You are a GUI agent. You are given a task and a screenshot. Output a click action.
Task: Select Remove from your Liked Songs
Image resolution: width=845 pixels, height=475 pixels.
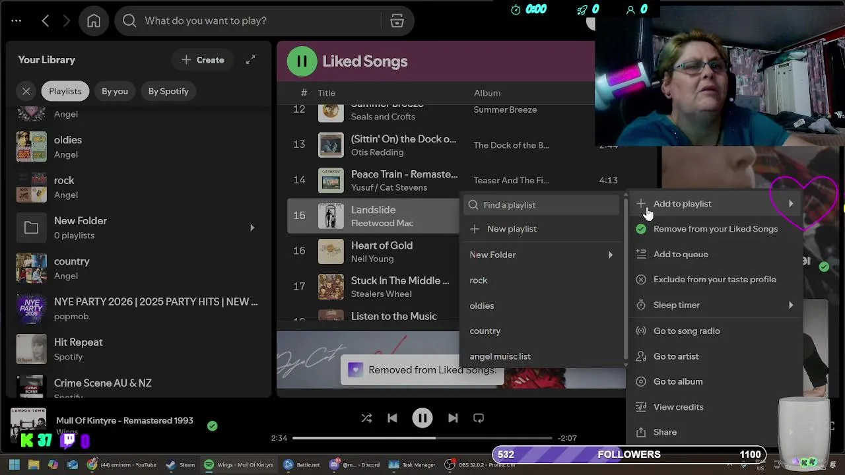click(716, 229)
